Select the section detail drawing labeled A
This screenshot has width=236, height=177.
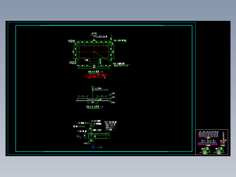point(95,132)
